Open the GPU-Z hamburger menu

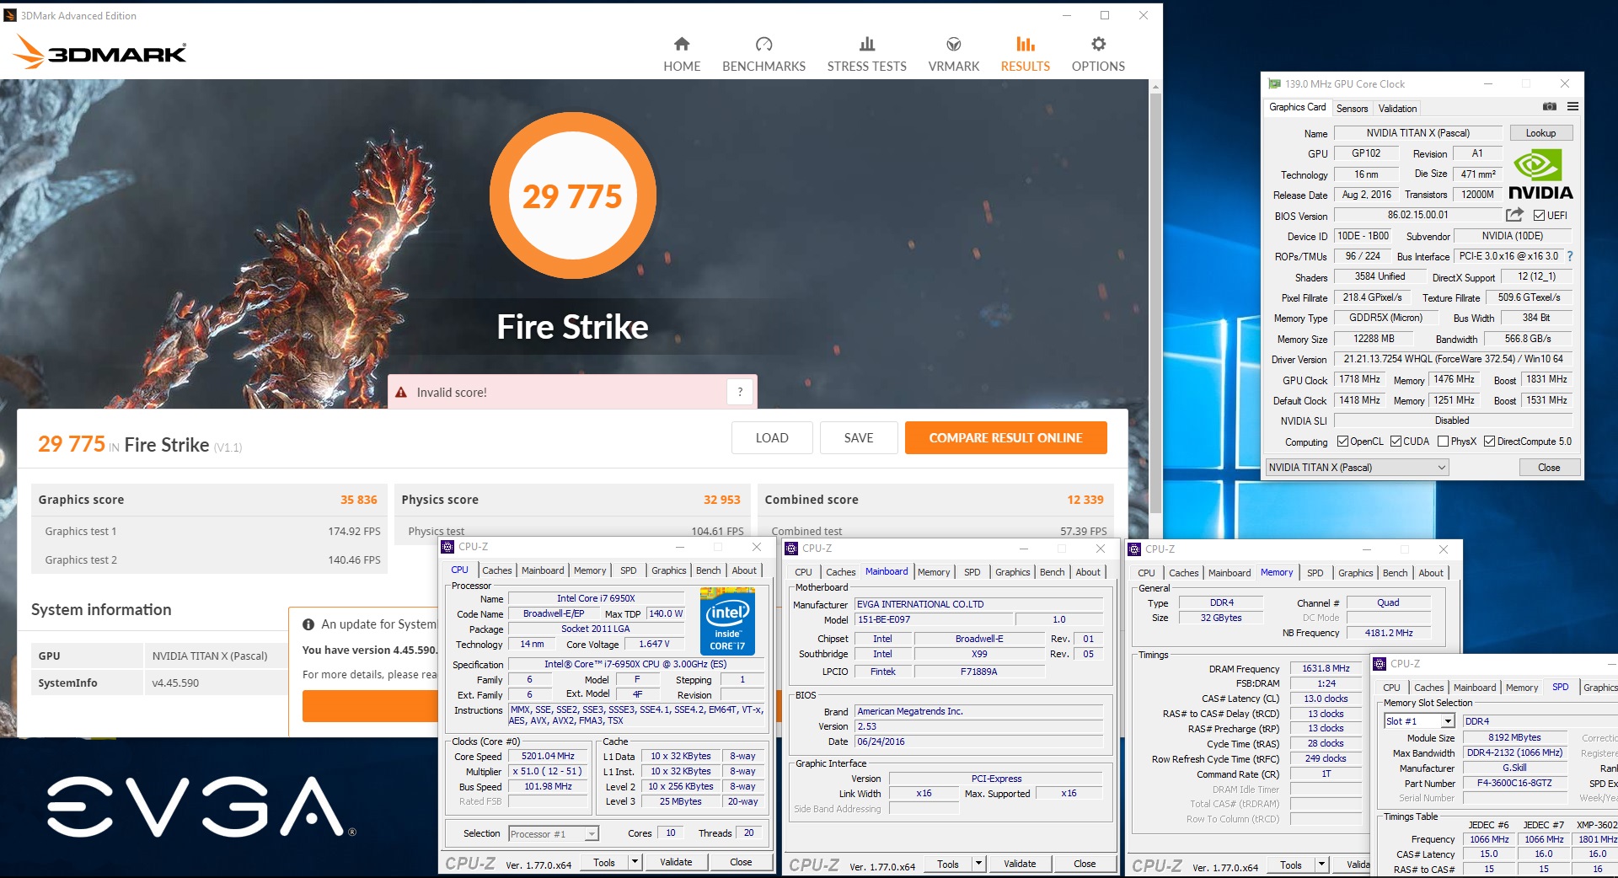[x=1572, y=107]
